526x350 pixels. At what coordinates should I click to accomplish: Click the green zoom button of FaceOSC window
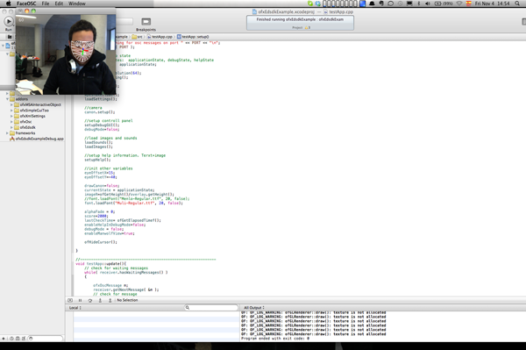33,11
